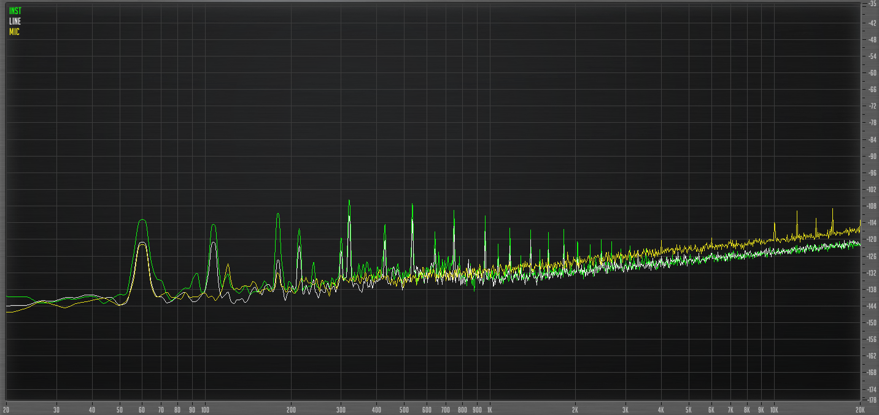Toggle the LINE trace in the legend
The height and width of the screenshot is (415, 879).
[15, 21]
